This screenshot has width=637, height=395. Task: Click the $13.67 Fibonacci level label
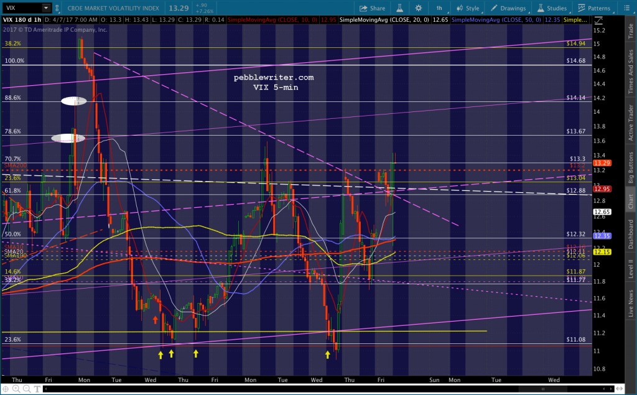click(575, 131)
